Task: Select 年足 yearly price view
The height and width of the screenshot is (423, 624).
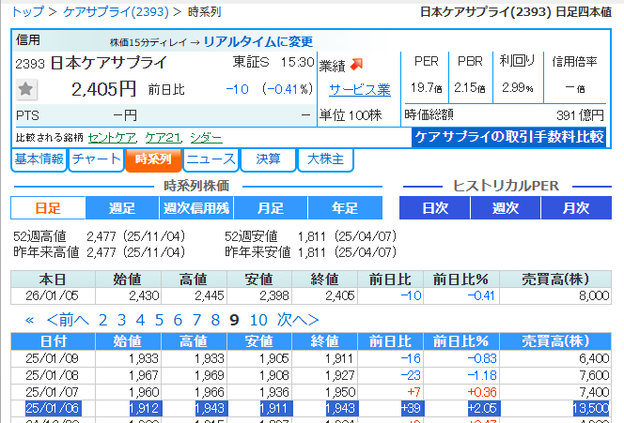Action: 345,207
